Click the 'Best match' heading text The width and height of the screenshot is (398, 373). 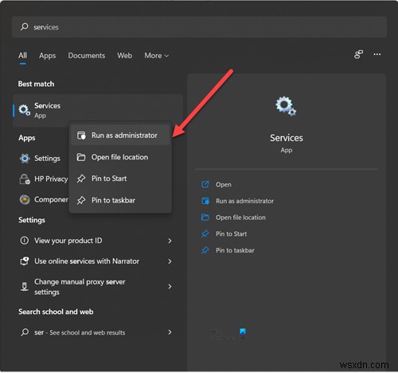point(36,84)
